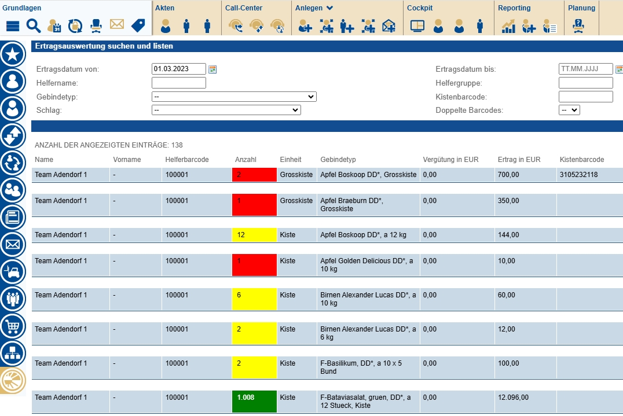Open the office chair icon in Grundlagen
Viewport: 623px width, 416px height.
(96, 26)
